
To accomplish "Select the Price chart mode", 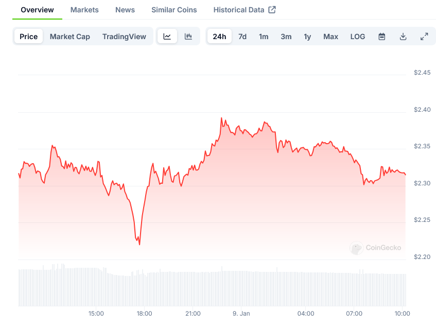I will tap(29, 37).
